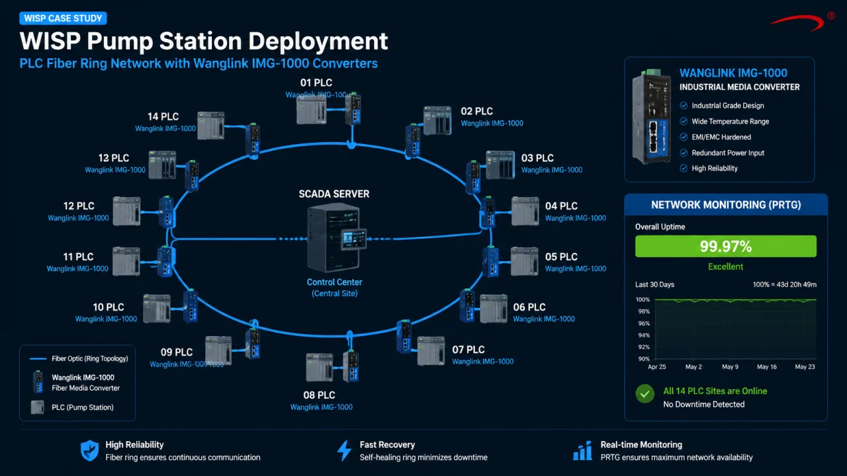Click the green all-sites-online checkmark icon
The image size is (847, 476).
pyautogui.click(x=645, y=394)
